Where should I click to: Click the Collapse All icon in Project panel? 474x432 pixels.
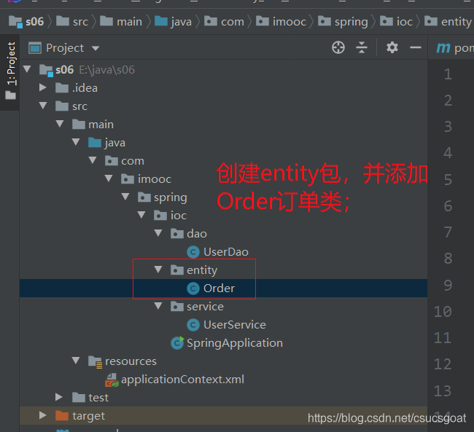(x=362, y=47)
